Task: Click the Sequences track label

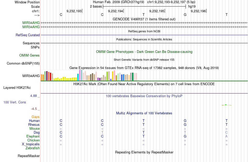Action: (x=31, y=43)
